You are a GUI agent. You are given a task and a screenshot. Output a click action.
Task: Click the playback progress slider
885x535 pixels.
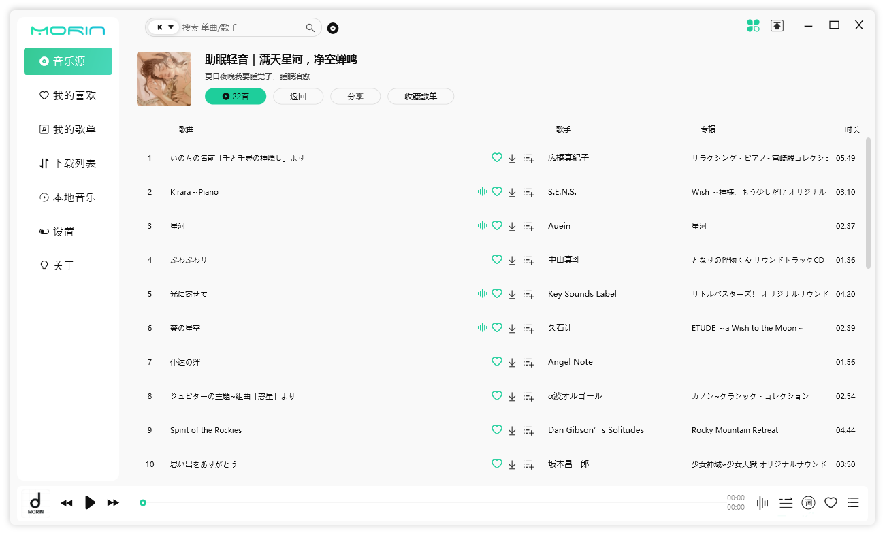click(143, 502)
